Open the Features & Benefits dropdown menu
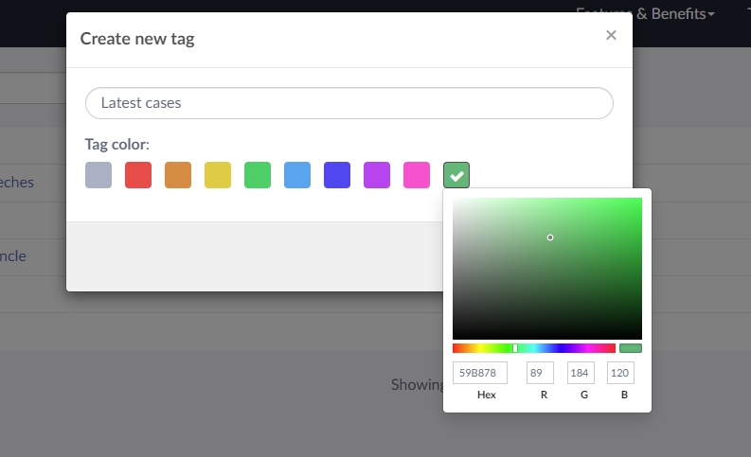The height and width of the screenshot is (457, 751). tap(645, 13)
